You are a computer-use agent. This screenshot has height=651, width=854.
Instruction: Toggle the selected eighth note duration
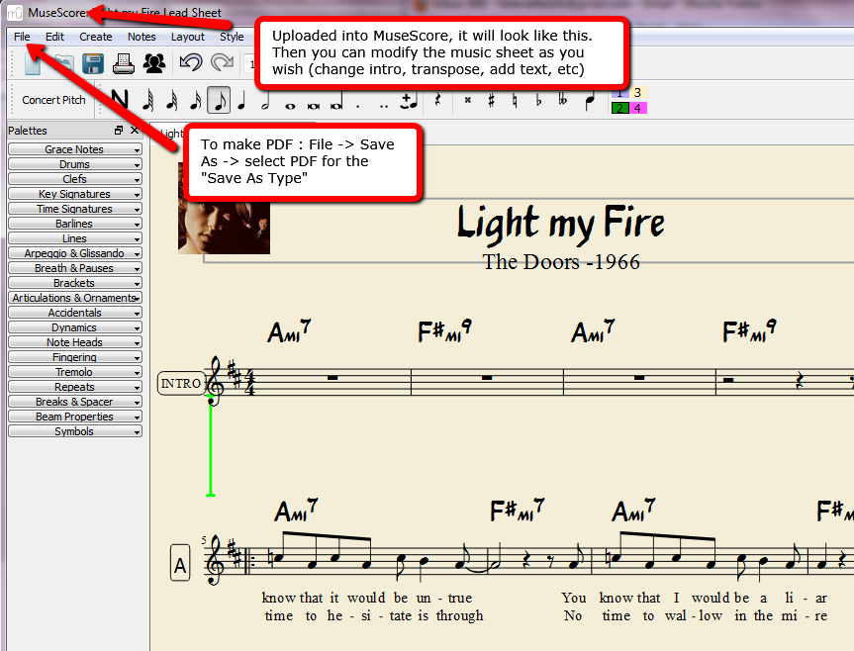(x=219, y=100)
